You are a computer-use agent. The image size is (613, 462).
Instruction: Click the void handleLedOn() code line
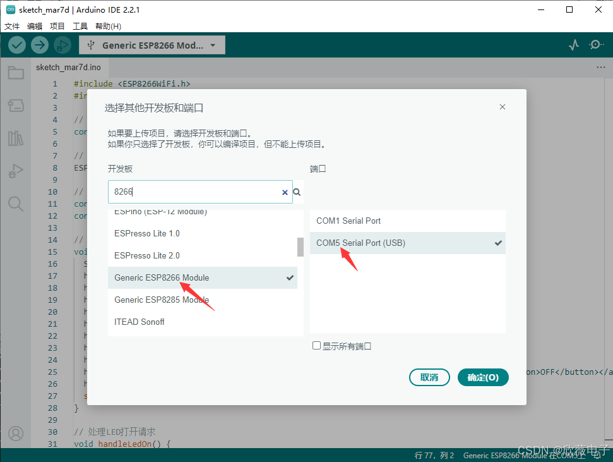pyautogui.click(x=122, y=444)
